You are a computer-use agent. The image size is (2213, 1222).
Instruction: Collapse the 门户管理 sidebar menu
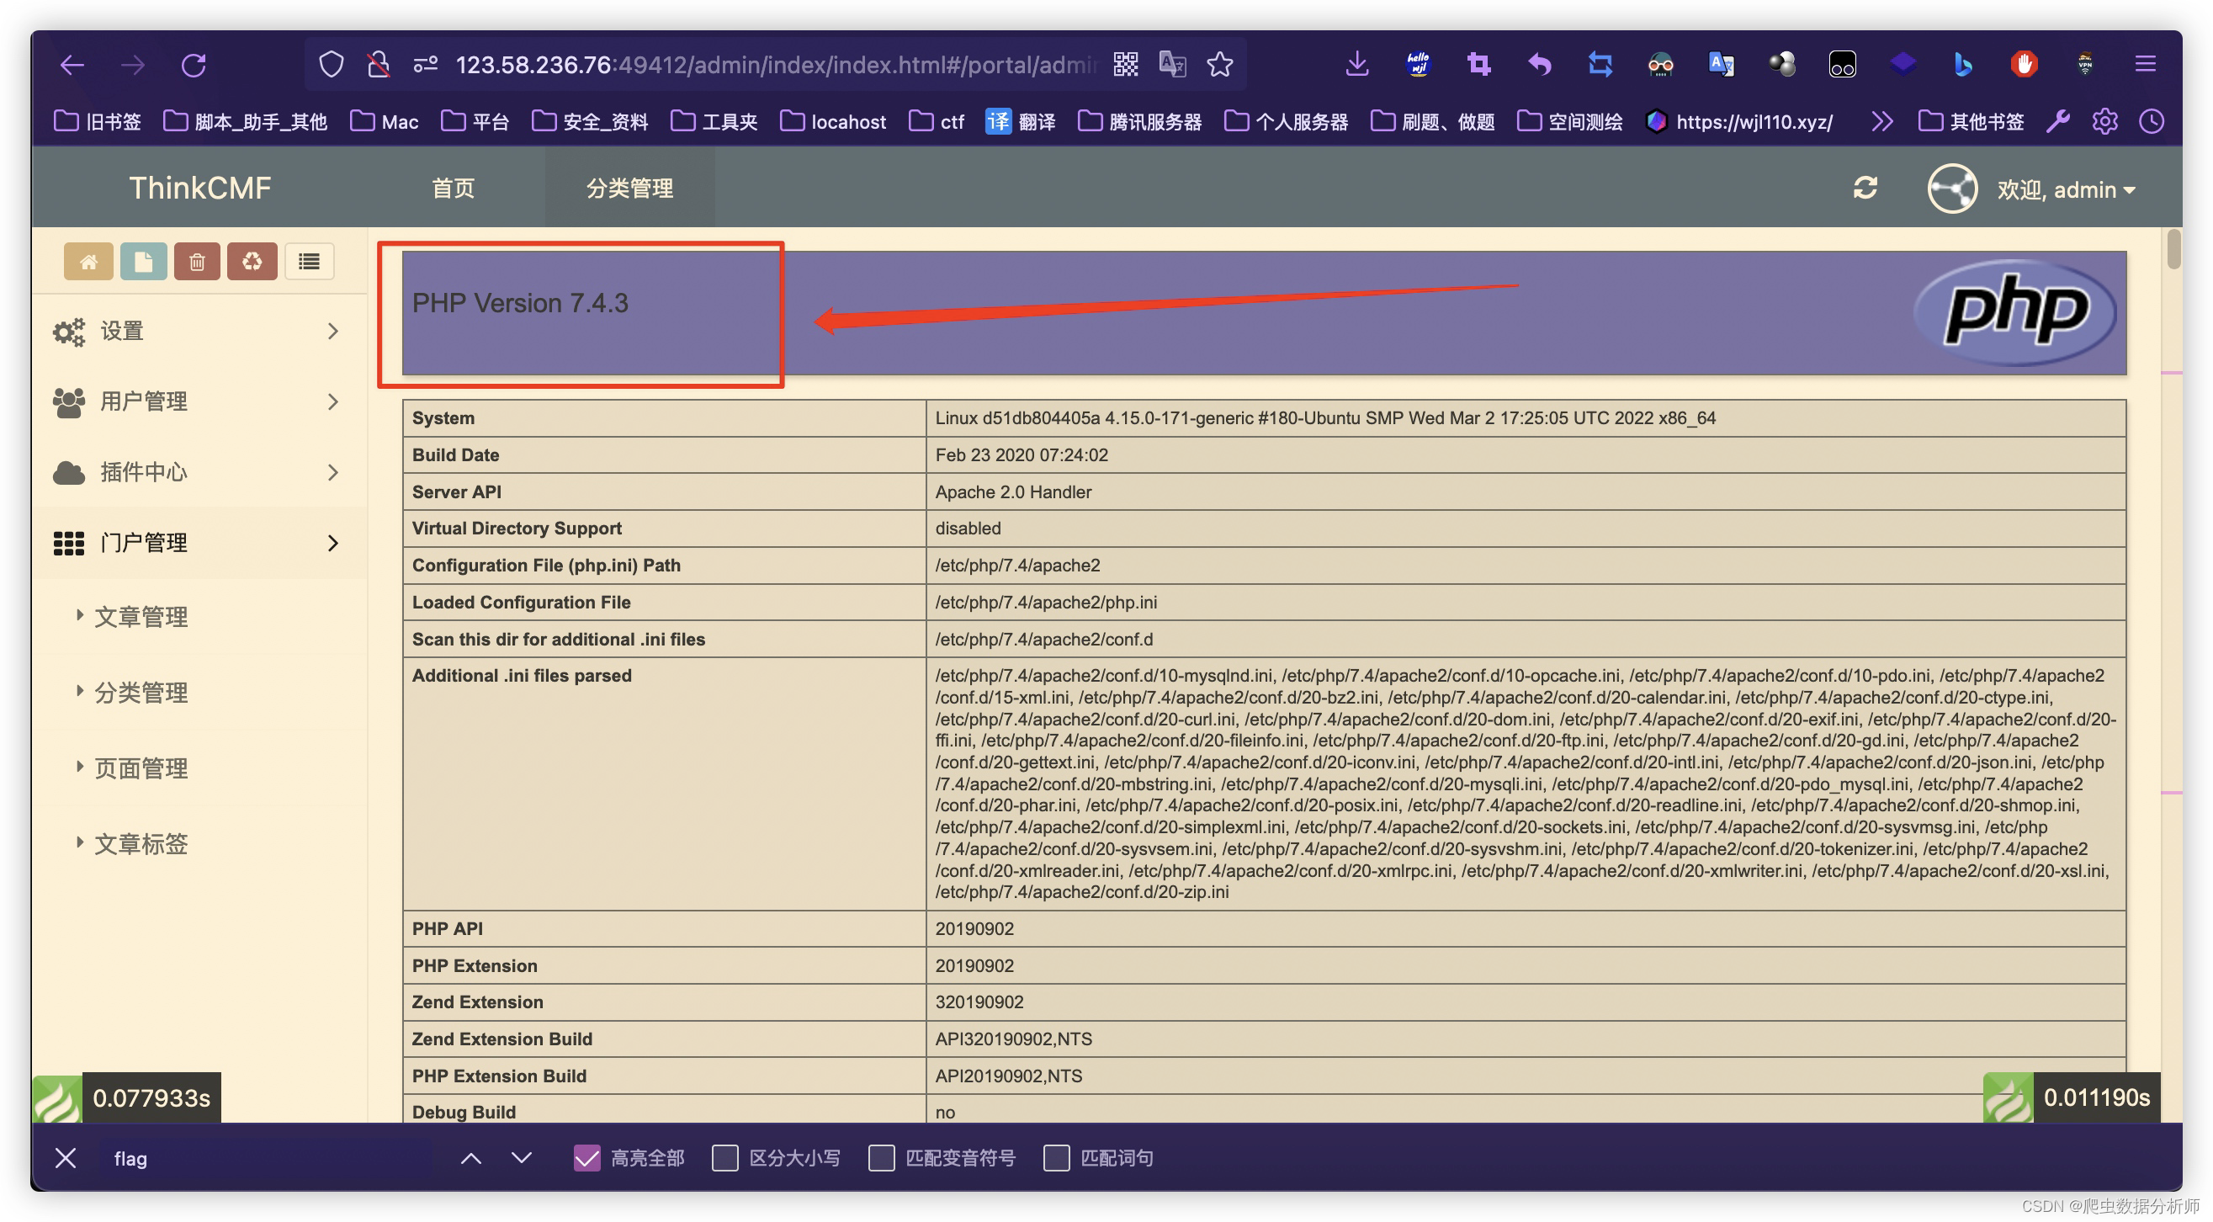199,542
